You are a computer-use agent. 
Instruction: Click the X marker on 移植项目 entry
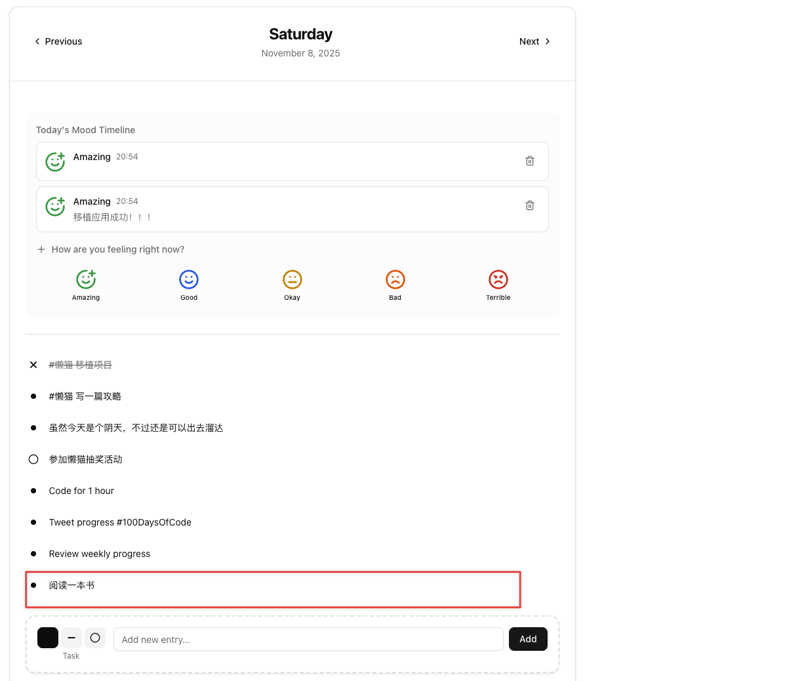(x=33, y=365)
